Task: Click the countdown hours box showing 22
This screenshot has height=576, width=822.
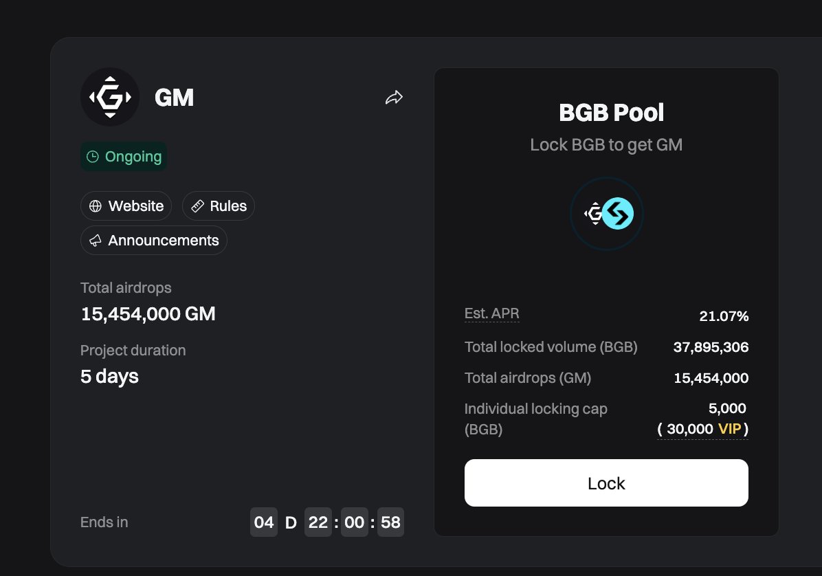Action: click(318, 522)
